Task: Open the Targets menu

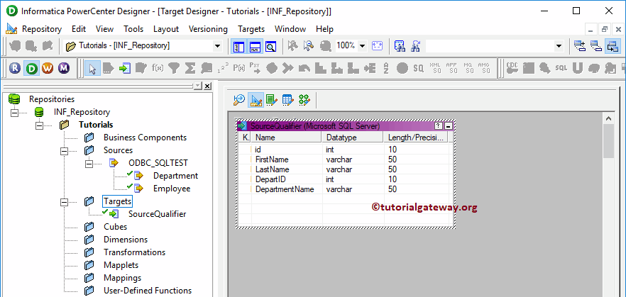Action: pos(251,29)
